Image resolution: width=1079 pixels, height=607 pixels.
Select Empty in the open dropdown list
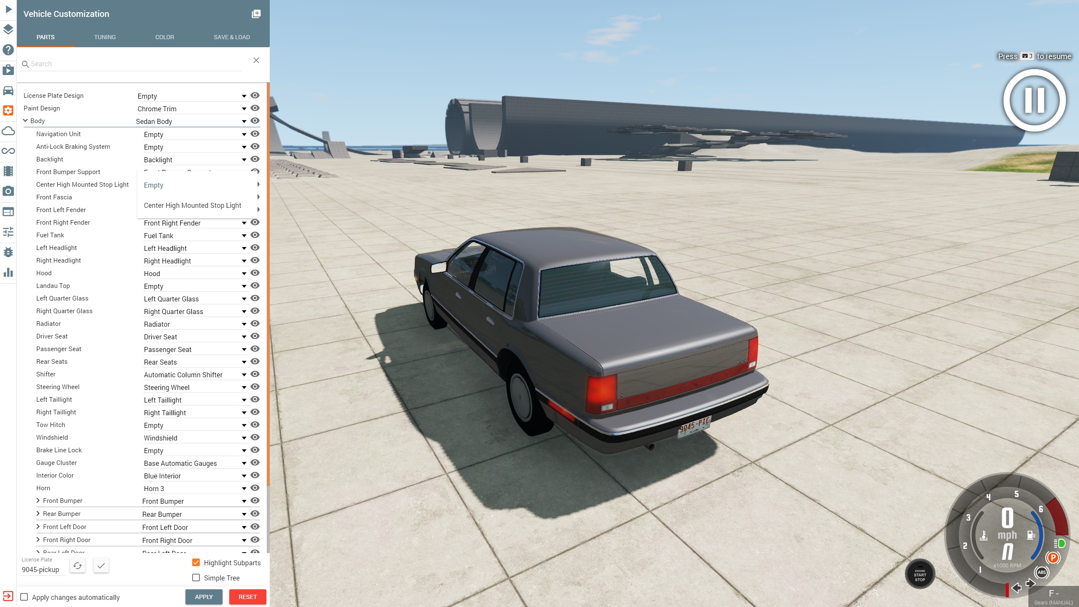pos(153,185)
